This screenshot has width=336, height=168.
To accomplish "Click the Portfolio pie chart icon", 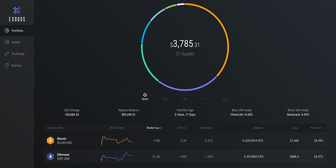I will tap(7, 31).
